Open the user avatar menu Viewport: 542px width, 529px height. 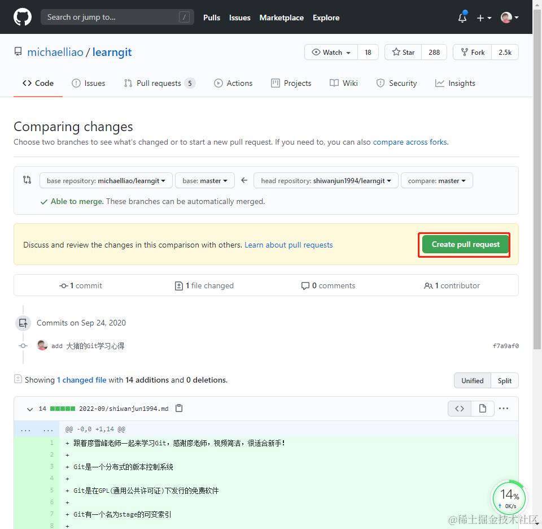click(x=509, y=18)
